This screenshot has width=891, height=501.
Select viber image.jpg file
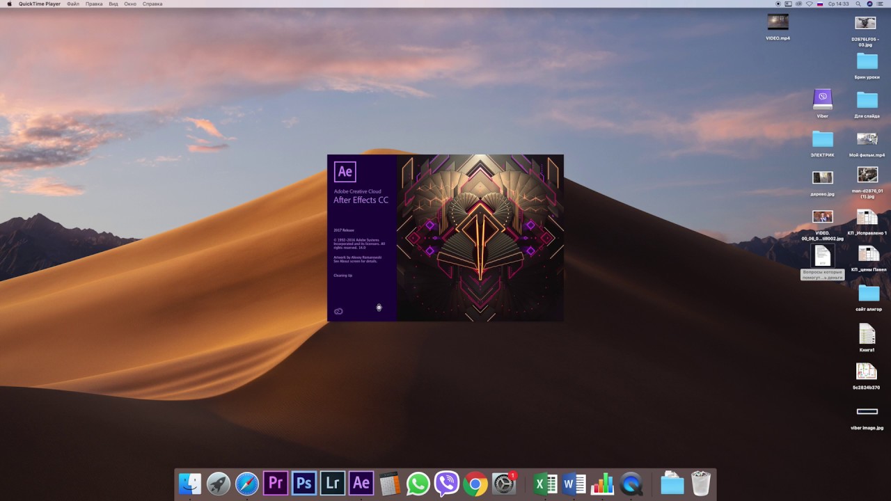(867, 411)
